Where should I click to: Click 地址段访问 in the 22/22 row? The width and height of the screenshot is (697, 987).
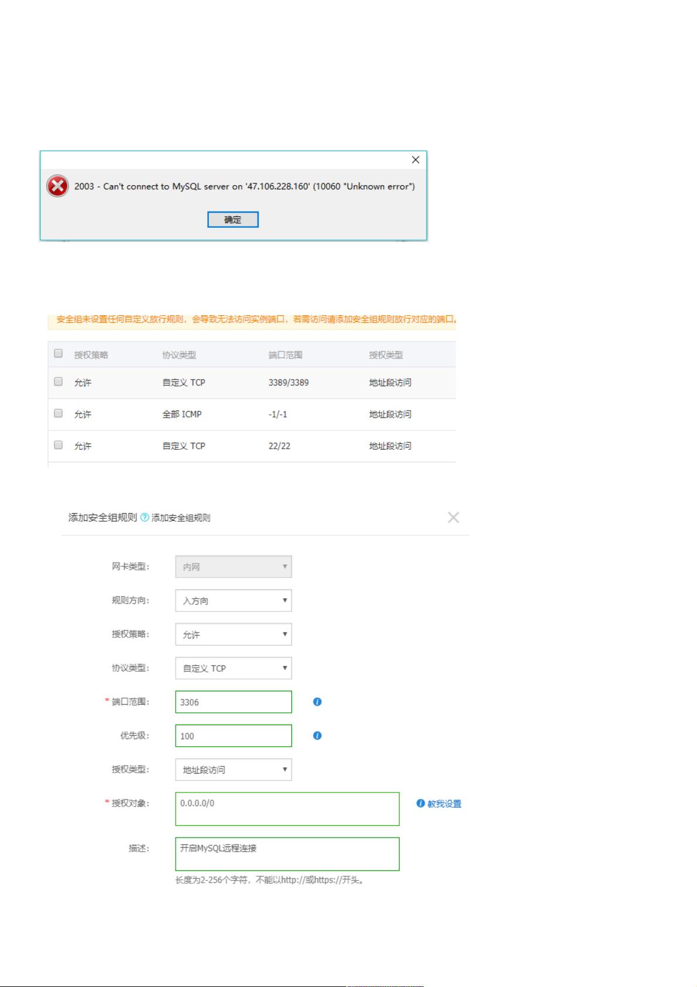coord(390,446)
